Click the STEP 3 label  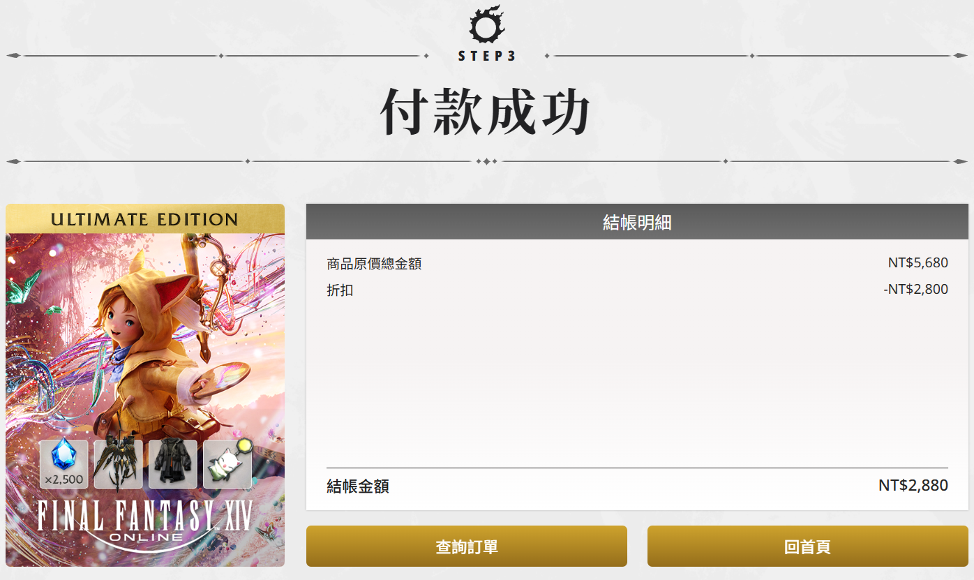[487, 57]
